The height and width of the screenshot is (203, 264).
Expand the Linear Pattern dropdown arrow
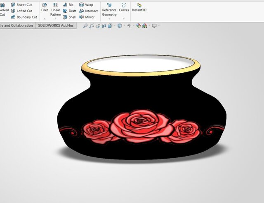pyautogui.click(x=56, y=19)
